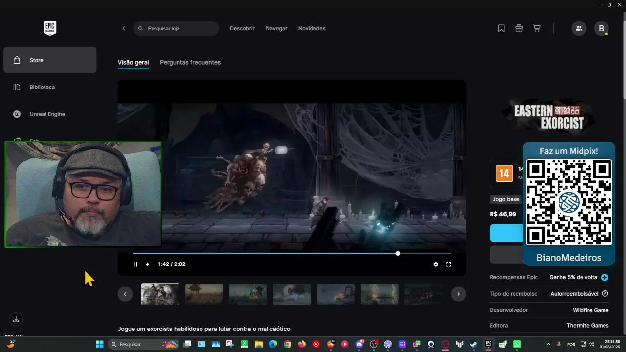
Task: Select the sixth media thumbnail
Action: tap(380, 294)
